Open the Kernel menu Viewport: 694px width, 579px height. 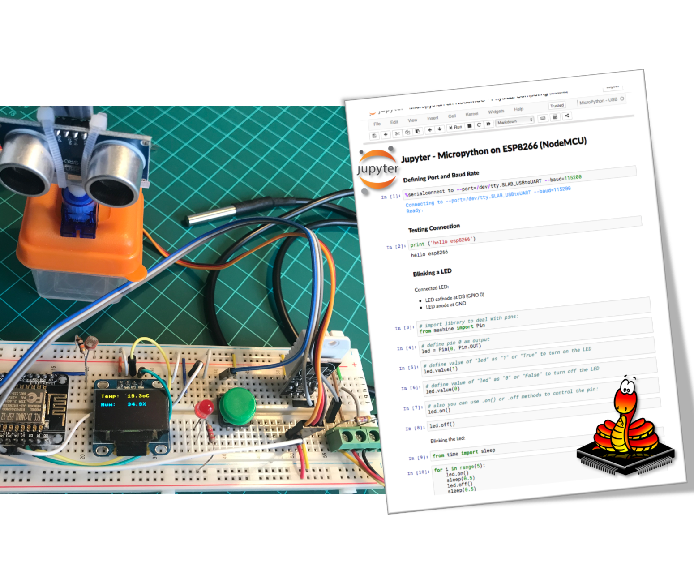(472, 113)
